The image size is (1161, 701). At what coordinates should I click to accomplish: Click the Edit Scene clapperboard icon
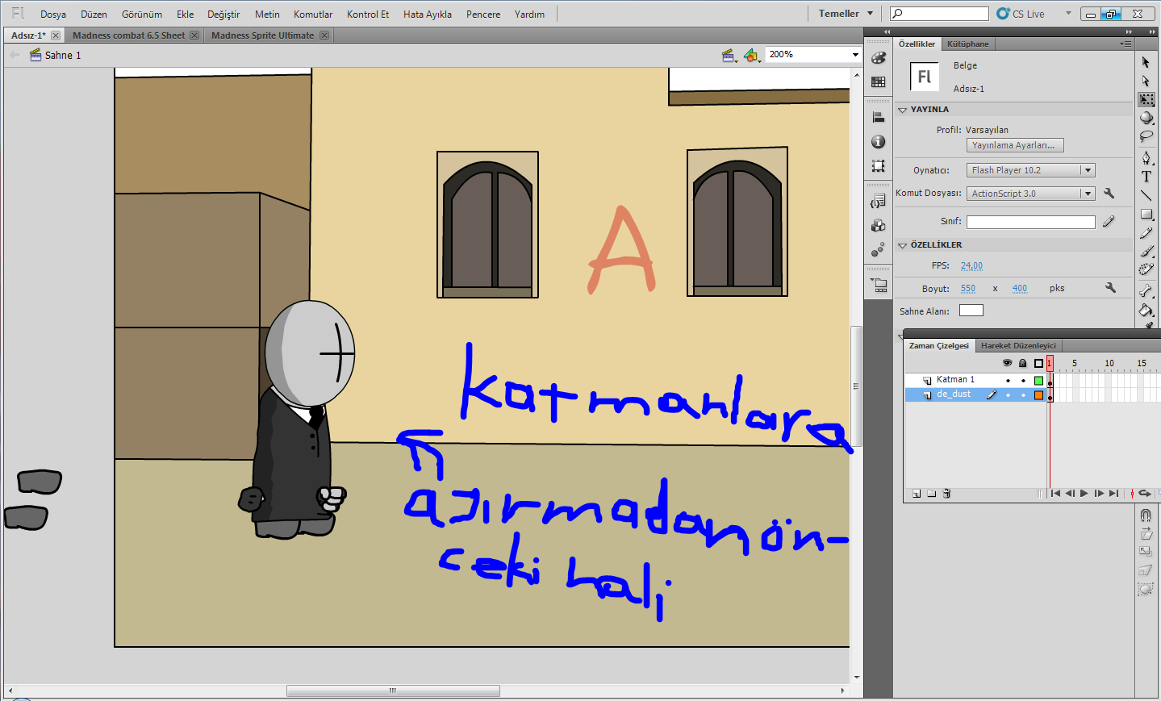(729, 55)
